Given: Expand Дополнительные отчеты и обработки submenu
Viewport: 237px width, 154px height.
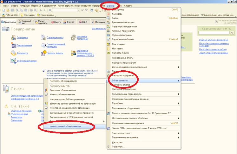Looking at the screenshot, I should click(x=179, y=118).
